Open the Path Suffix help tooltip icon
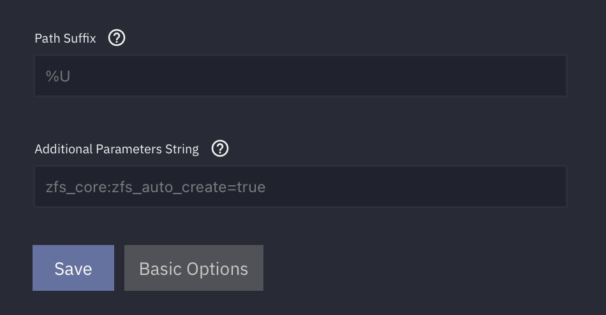Viewport: 606px width, 315px height. tap(116, 38)
